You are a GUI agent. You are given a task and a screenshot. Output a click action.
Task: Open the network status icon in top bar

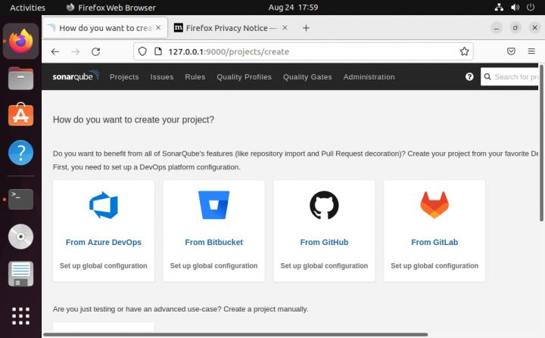tap(499, 8)
